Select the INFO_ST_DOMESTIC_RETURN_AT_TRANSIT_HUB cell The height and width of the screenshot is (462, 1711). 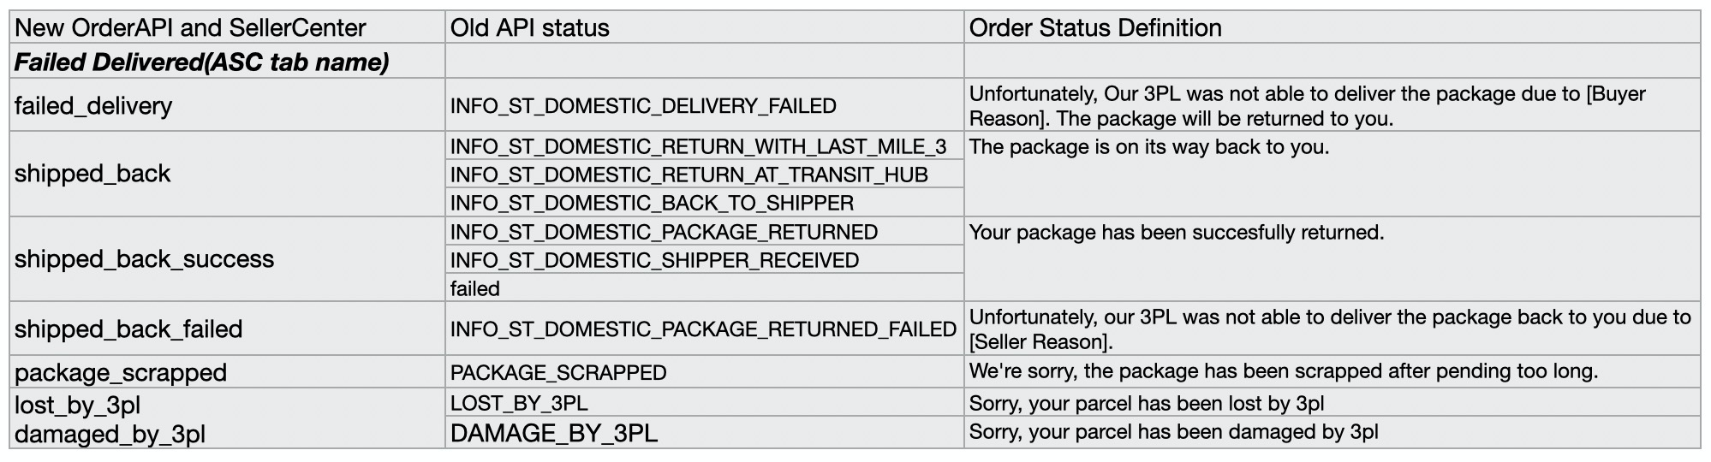pos(705,175)
